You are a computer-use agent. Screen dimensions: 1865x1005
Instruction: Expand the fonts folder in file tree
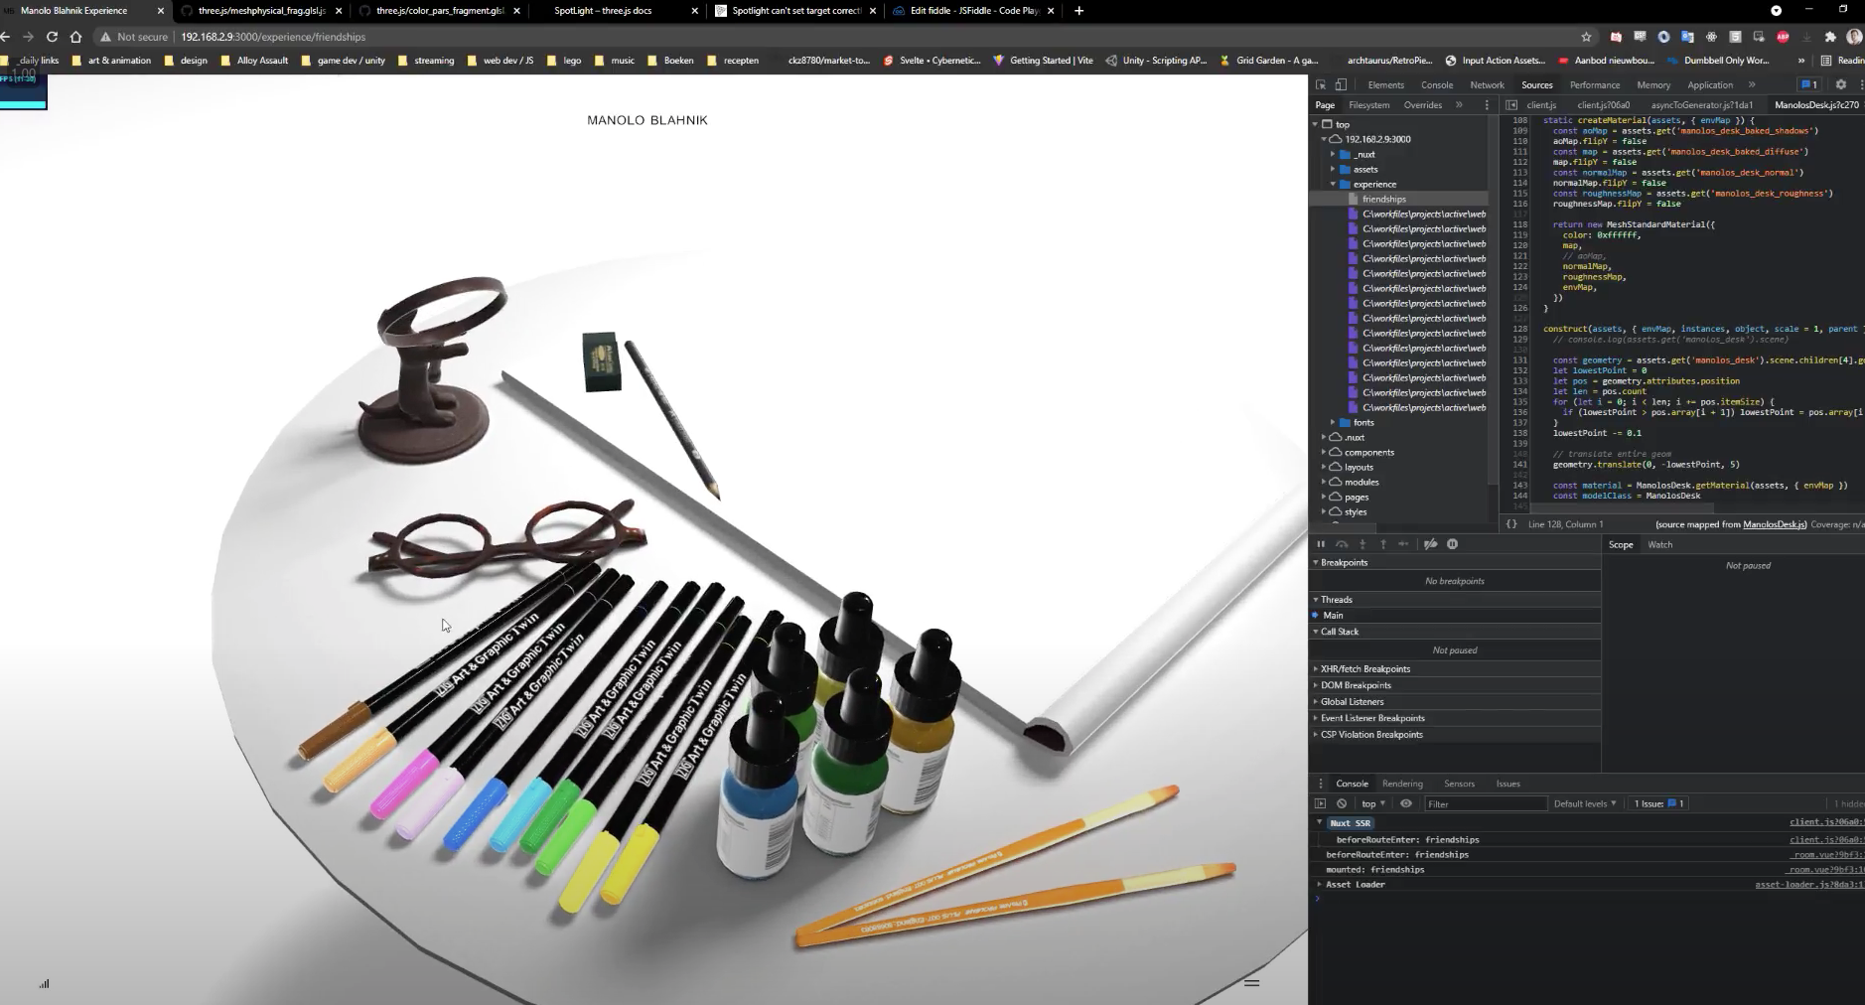(x=1334, y=422)
